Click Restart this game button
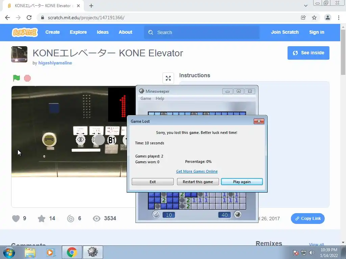The height and width of the screenshot is (259, 346). (x=198, y=182)
